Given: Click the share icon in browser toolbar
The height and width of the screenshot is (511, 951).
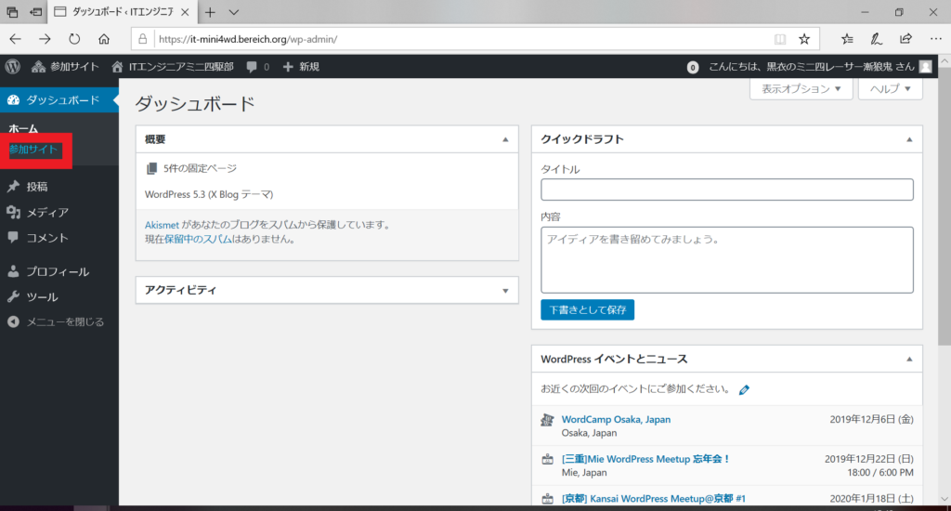Looking at the screenshot, I should 905,39.
